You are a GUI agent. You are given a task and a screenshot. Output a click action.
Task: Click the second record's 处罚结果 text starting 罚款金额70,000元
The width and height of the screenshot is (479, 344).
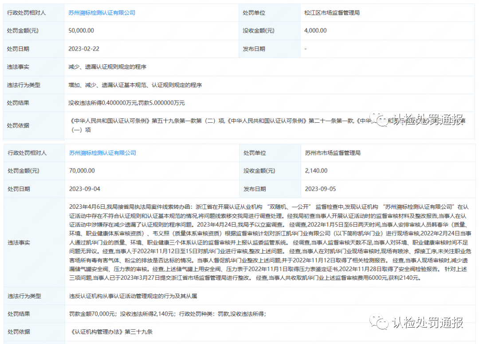coord(167,314)
